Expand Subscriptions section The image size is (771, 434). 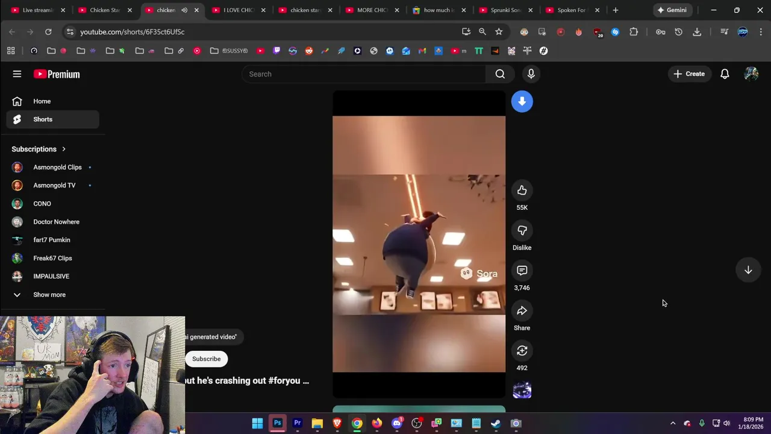(x=39, y=149)
